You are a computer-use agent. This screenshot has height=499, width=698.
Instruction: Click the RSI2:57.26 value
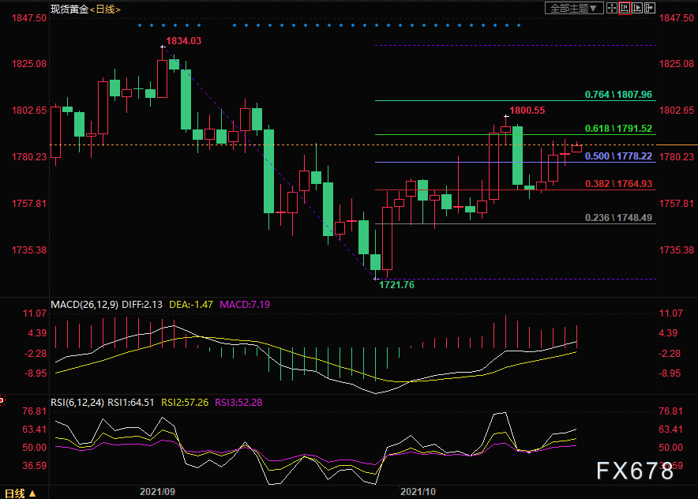pyautogui.click(x=185, y=403)
